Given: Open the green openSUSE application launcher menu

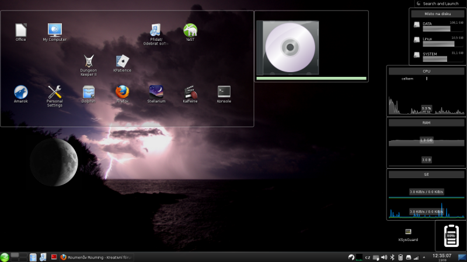Looking at the screenshot, I should pos(5,257).
